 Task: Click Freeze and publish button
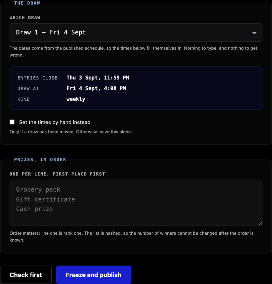(x=94, y=275)
